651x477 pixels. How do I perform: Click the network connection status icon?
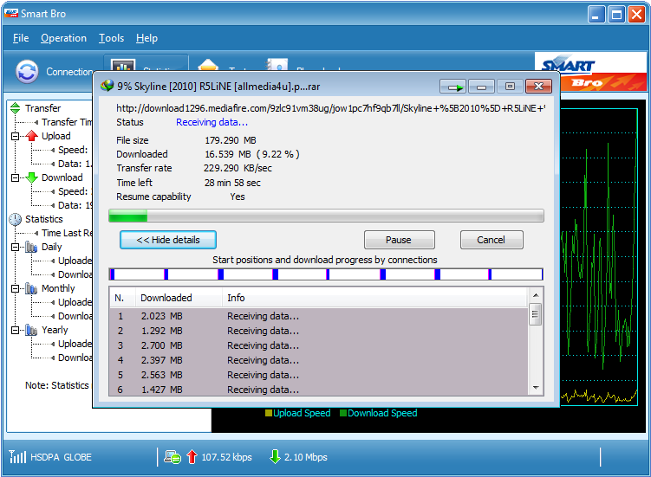(x=173, y=457)
